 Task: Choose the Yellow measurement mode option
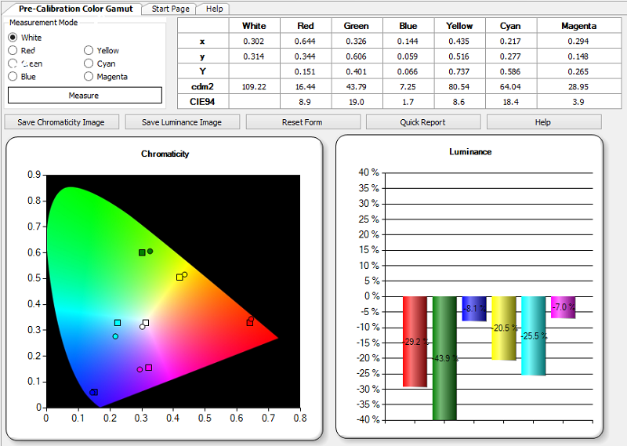[89, 50]
